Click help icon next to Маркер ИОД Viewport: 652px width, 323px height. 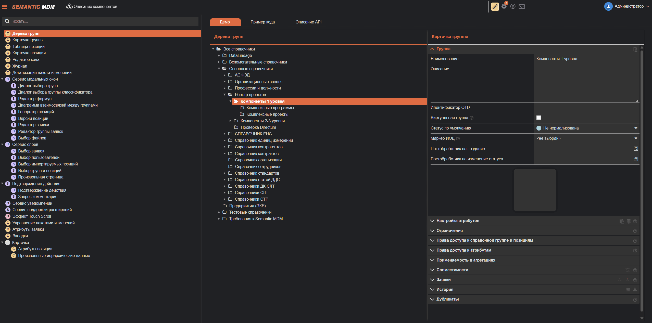[x=458, y=138]
